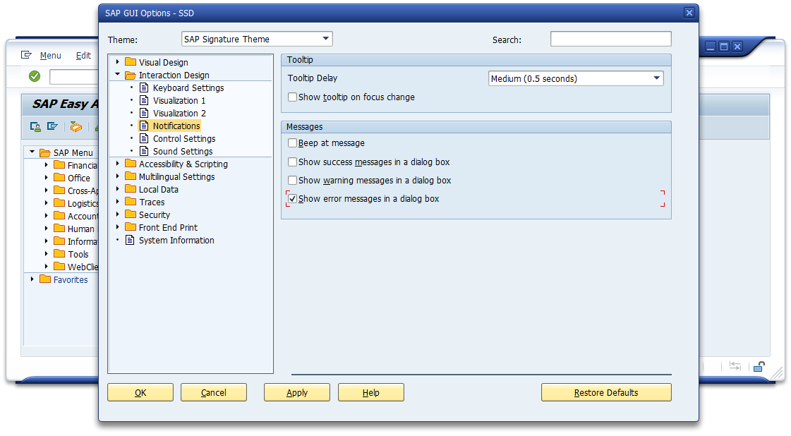Viewport: 791px width, 436px height.
Task: Click the Interaction Design open folder icon
Action: (x=131, y=75)
